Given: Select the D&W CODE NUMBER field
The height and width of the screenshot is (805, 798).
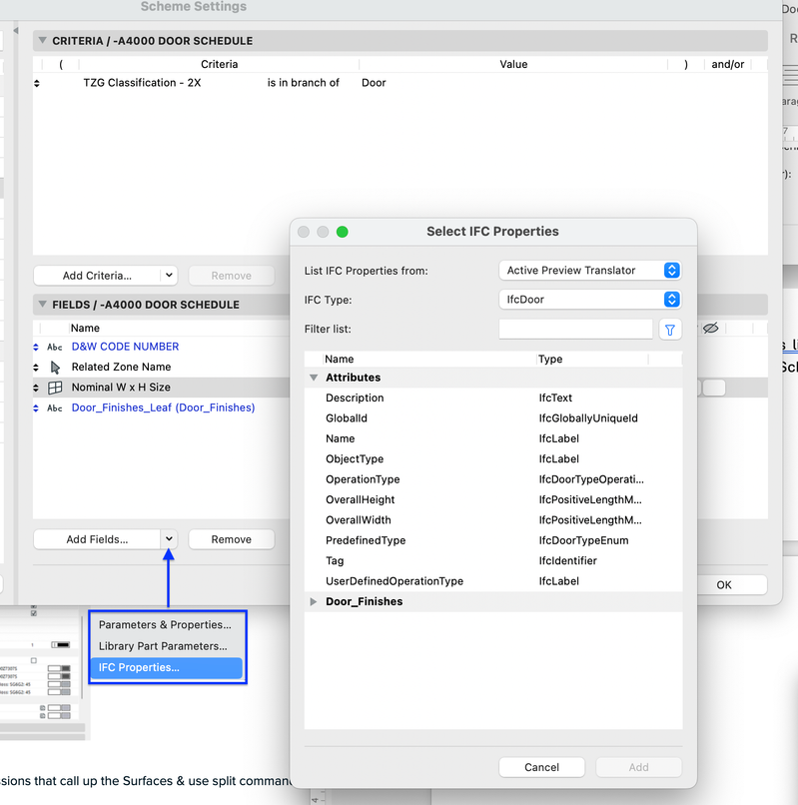Looking at the screenshot, I should point(125,347).
